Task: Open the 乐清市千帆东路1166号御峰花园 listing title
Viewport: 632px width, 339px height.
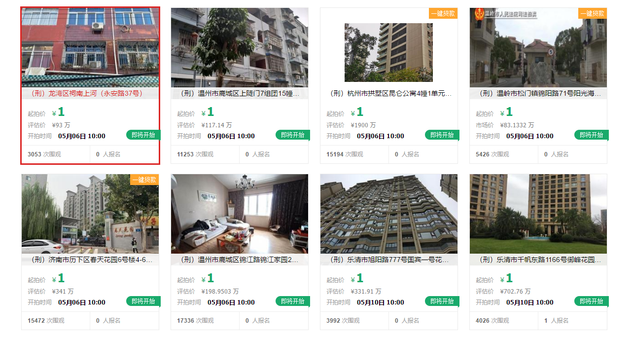Action: pos(538,260)
